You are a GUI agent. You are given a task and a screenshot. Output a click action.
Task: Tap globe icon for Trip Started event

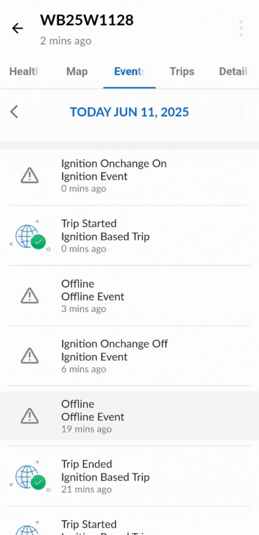(x=30, y=236)
